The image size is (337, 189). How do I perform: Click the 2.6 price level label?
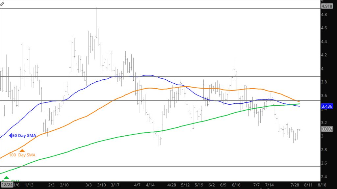coord(324,163)
